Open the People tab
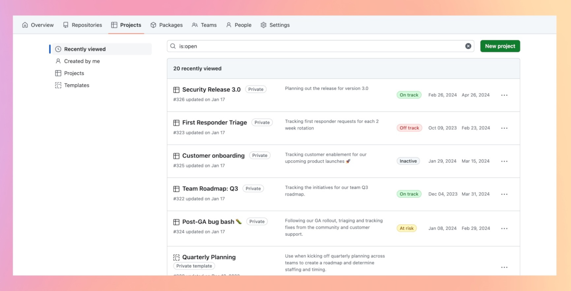 239,25
